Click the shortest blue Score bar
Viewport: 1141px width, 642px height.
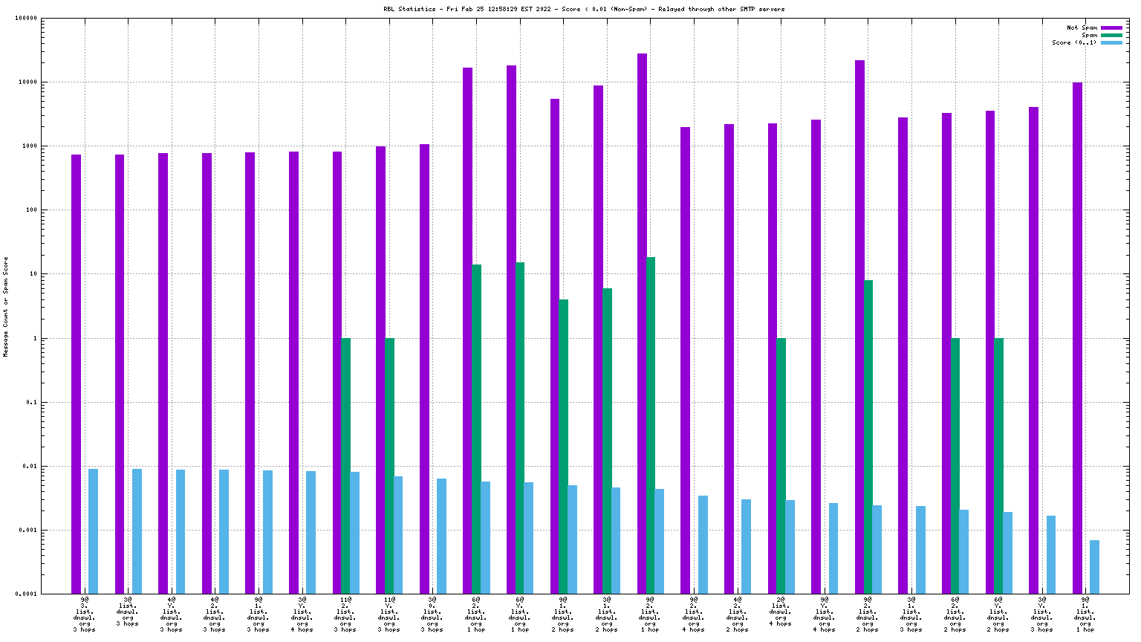point(1094,567)
